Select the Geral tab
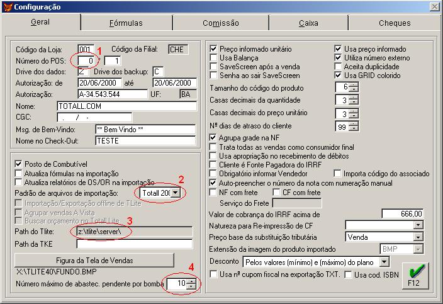 [x=40, y=22]
